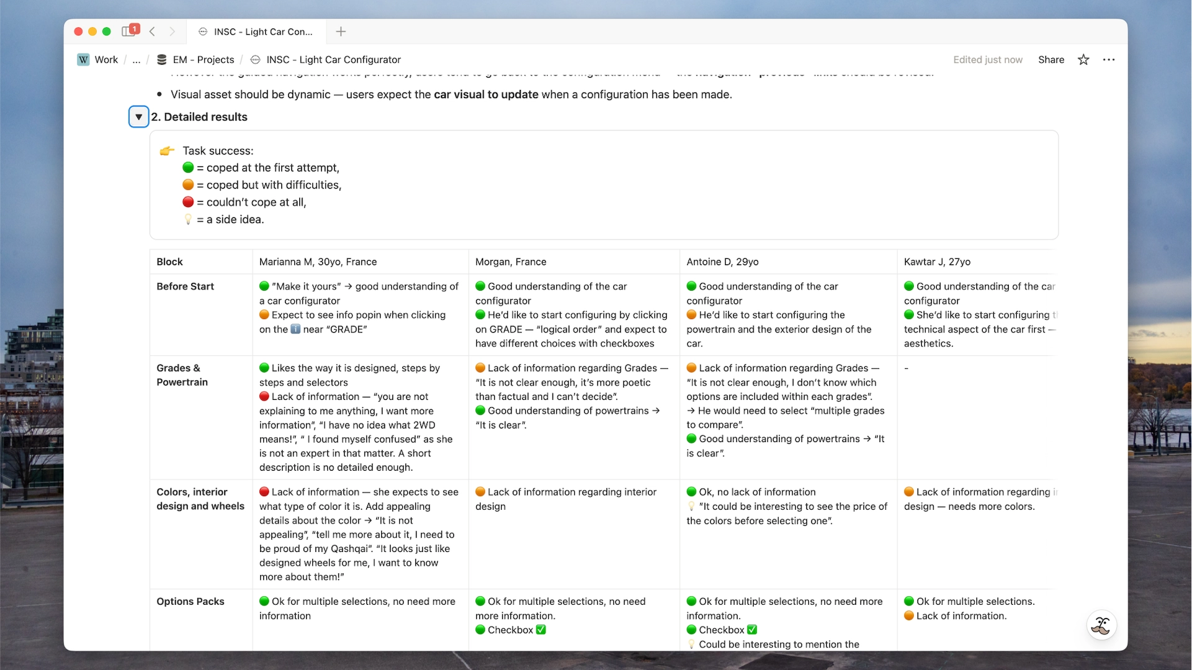Screen dimensions: 1192x670
Task: Collapse the 2. Detailed results toggle triangle
Action: [138, 117]
